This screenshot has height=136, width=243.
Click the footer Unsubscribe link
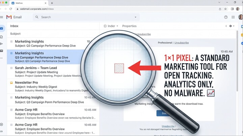point(168,126)
